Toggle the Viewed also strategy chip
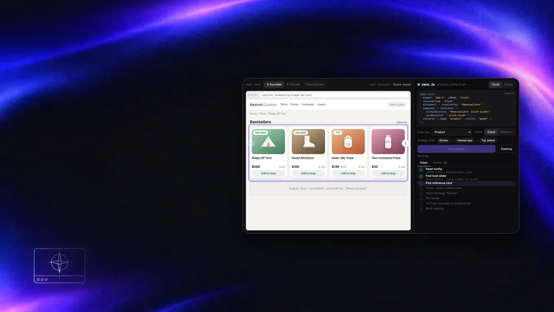Screen dimensions: 554x312 pos(465,140)
